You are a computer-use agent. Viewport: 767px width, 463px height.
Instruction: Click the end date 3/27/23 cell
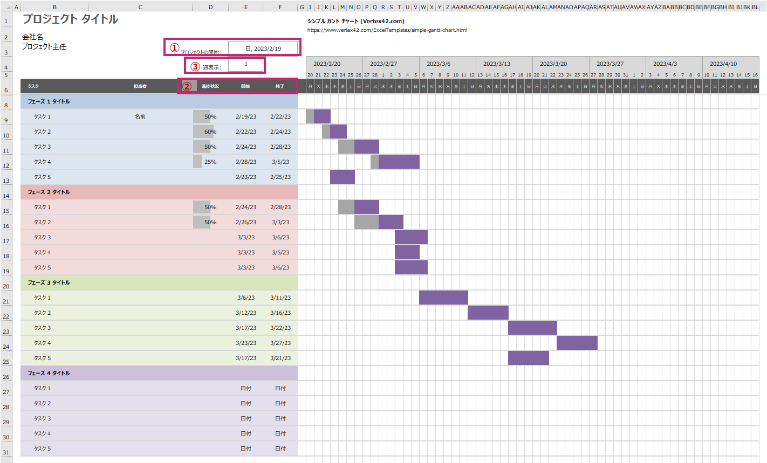(280, 343)
